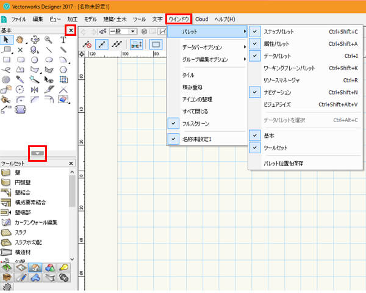Select the Text tool T icon
This screenshot has height=293, width=366.
coord(63,40)
